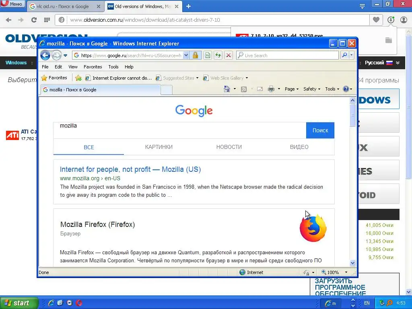Reload the page in Opera
Screen dimensions: 412x309
tap(34, 20)
